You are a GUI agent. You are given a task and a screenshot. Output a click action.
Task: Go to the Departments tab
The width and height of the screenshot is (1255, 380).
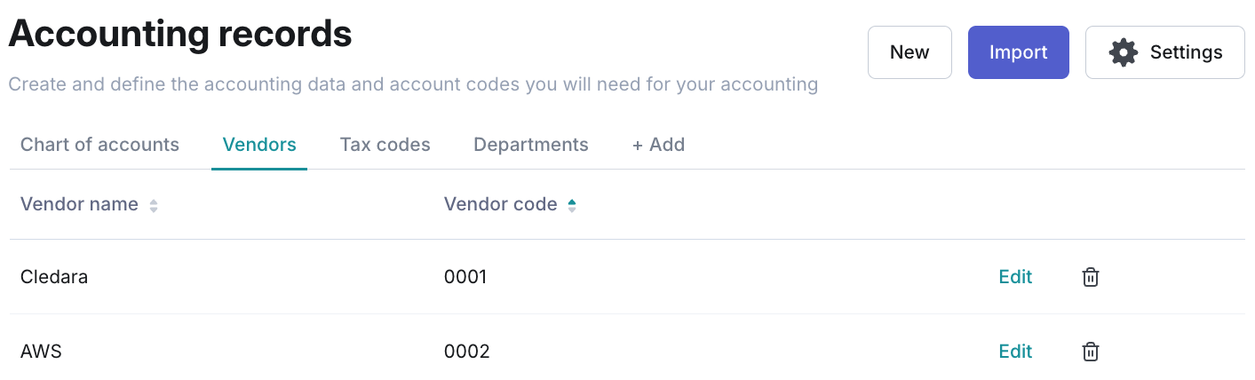[530, 145]
